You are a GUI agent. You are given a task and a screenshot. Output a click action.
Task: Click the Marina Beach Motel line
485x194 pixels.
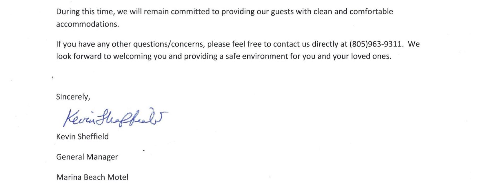coord(92,177)
